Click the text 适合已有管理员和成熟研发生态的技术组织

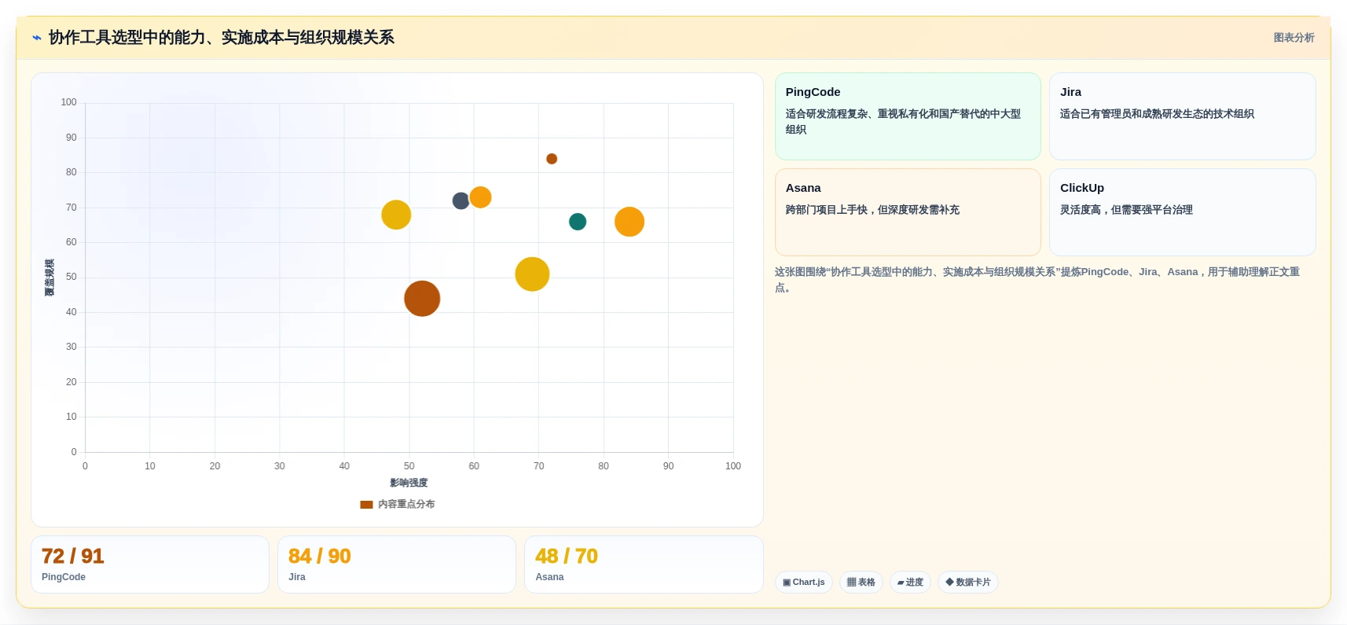[1157, 114]
